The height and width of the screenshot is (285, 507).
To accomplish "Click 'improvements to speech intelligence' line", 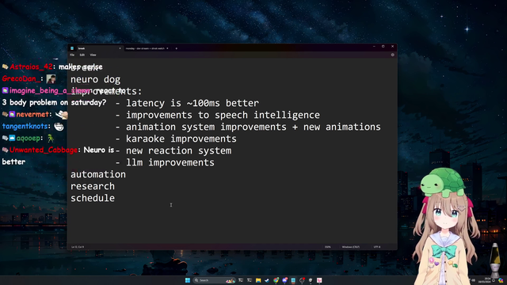I will 223,115.
